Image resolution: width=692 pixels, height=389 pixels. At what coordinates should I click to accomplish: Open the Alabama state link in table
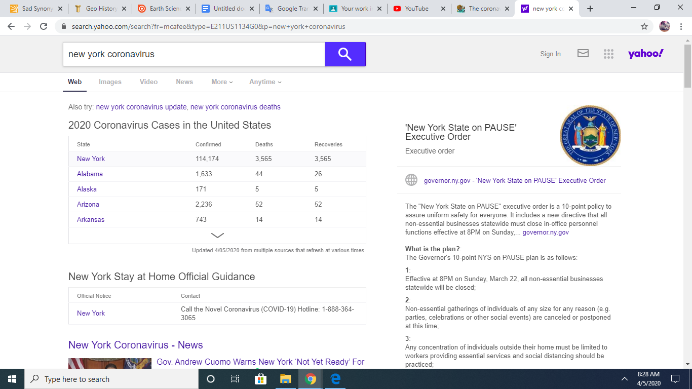[90, 174]
